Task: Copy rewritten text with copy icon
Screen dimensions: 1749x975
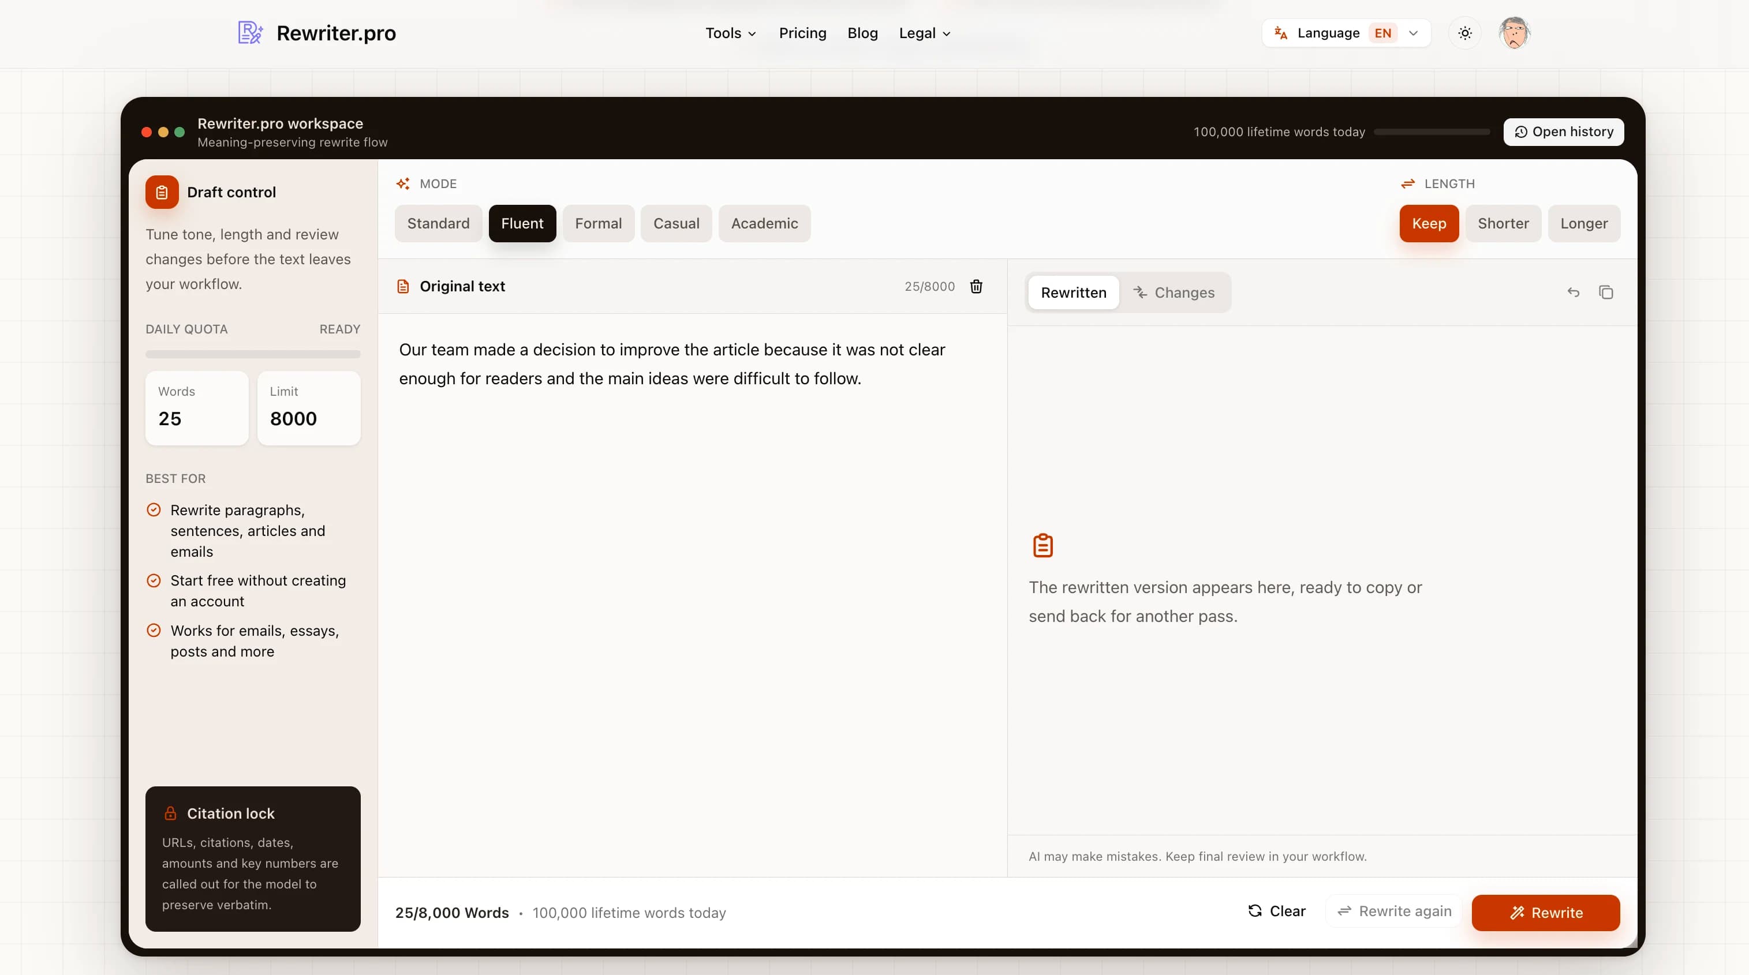Action: tap(1606, 292)
